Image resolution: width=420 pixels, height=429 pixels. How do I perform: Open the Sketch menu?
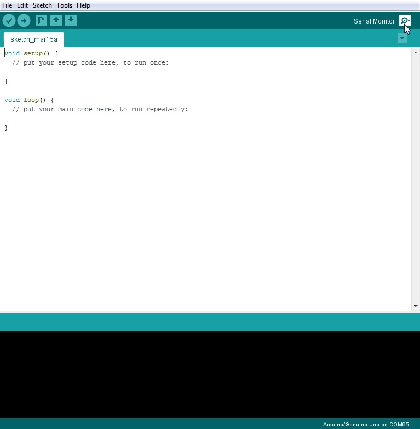[x=42, y=5]
